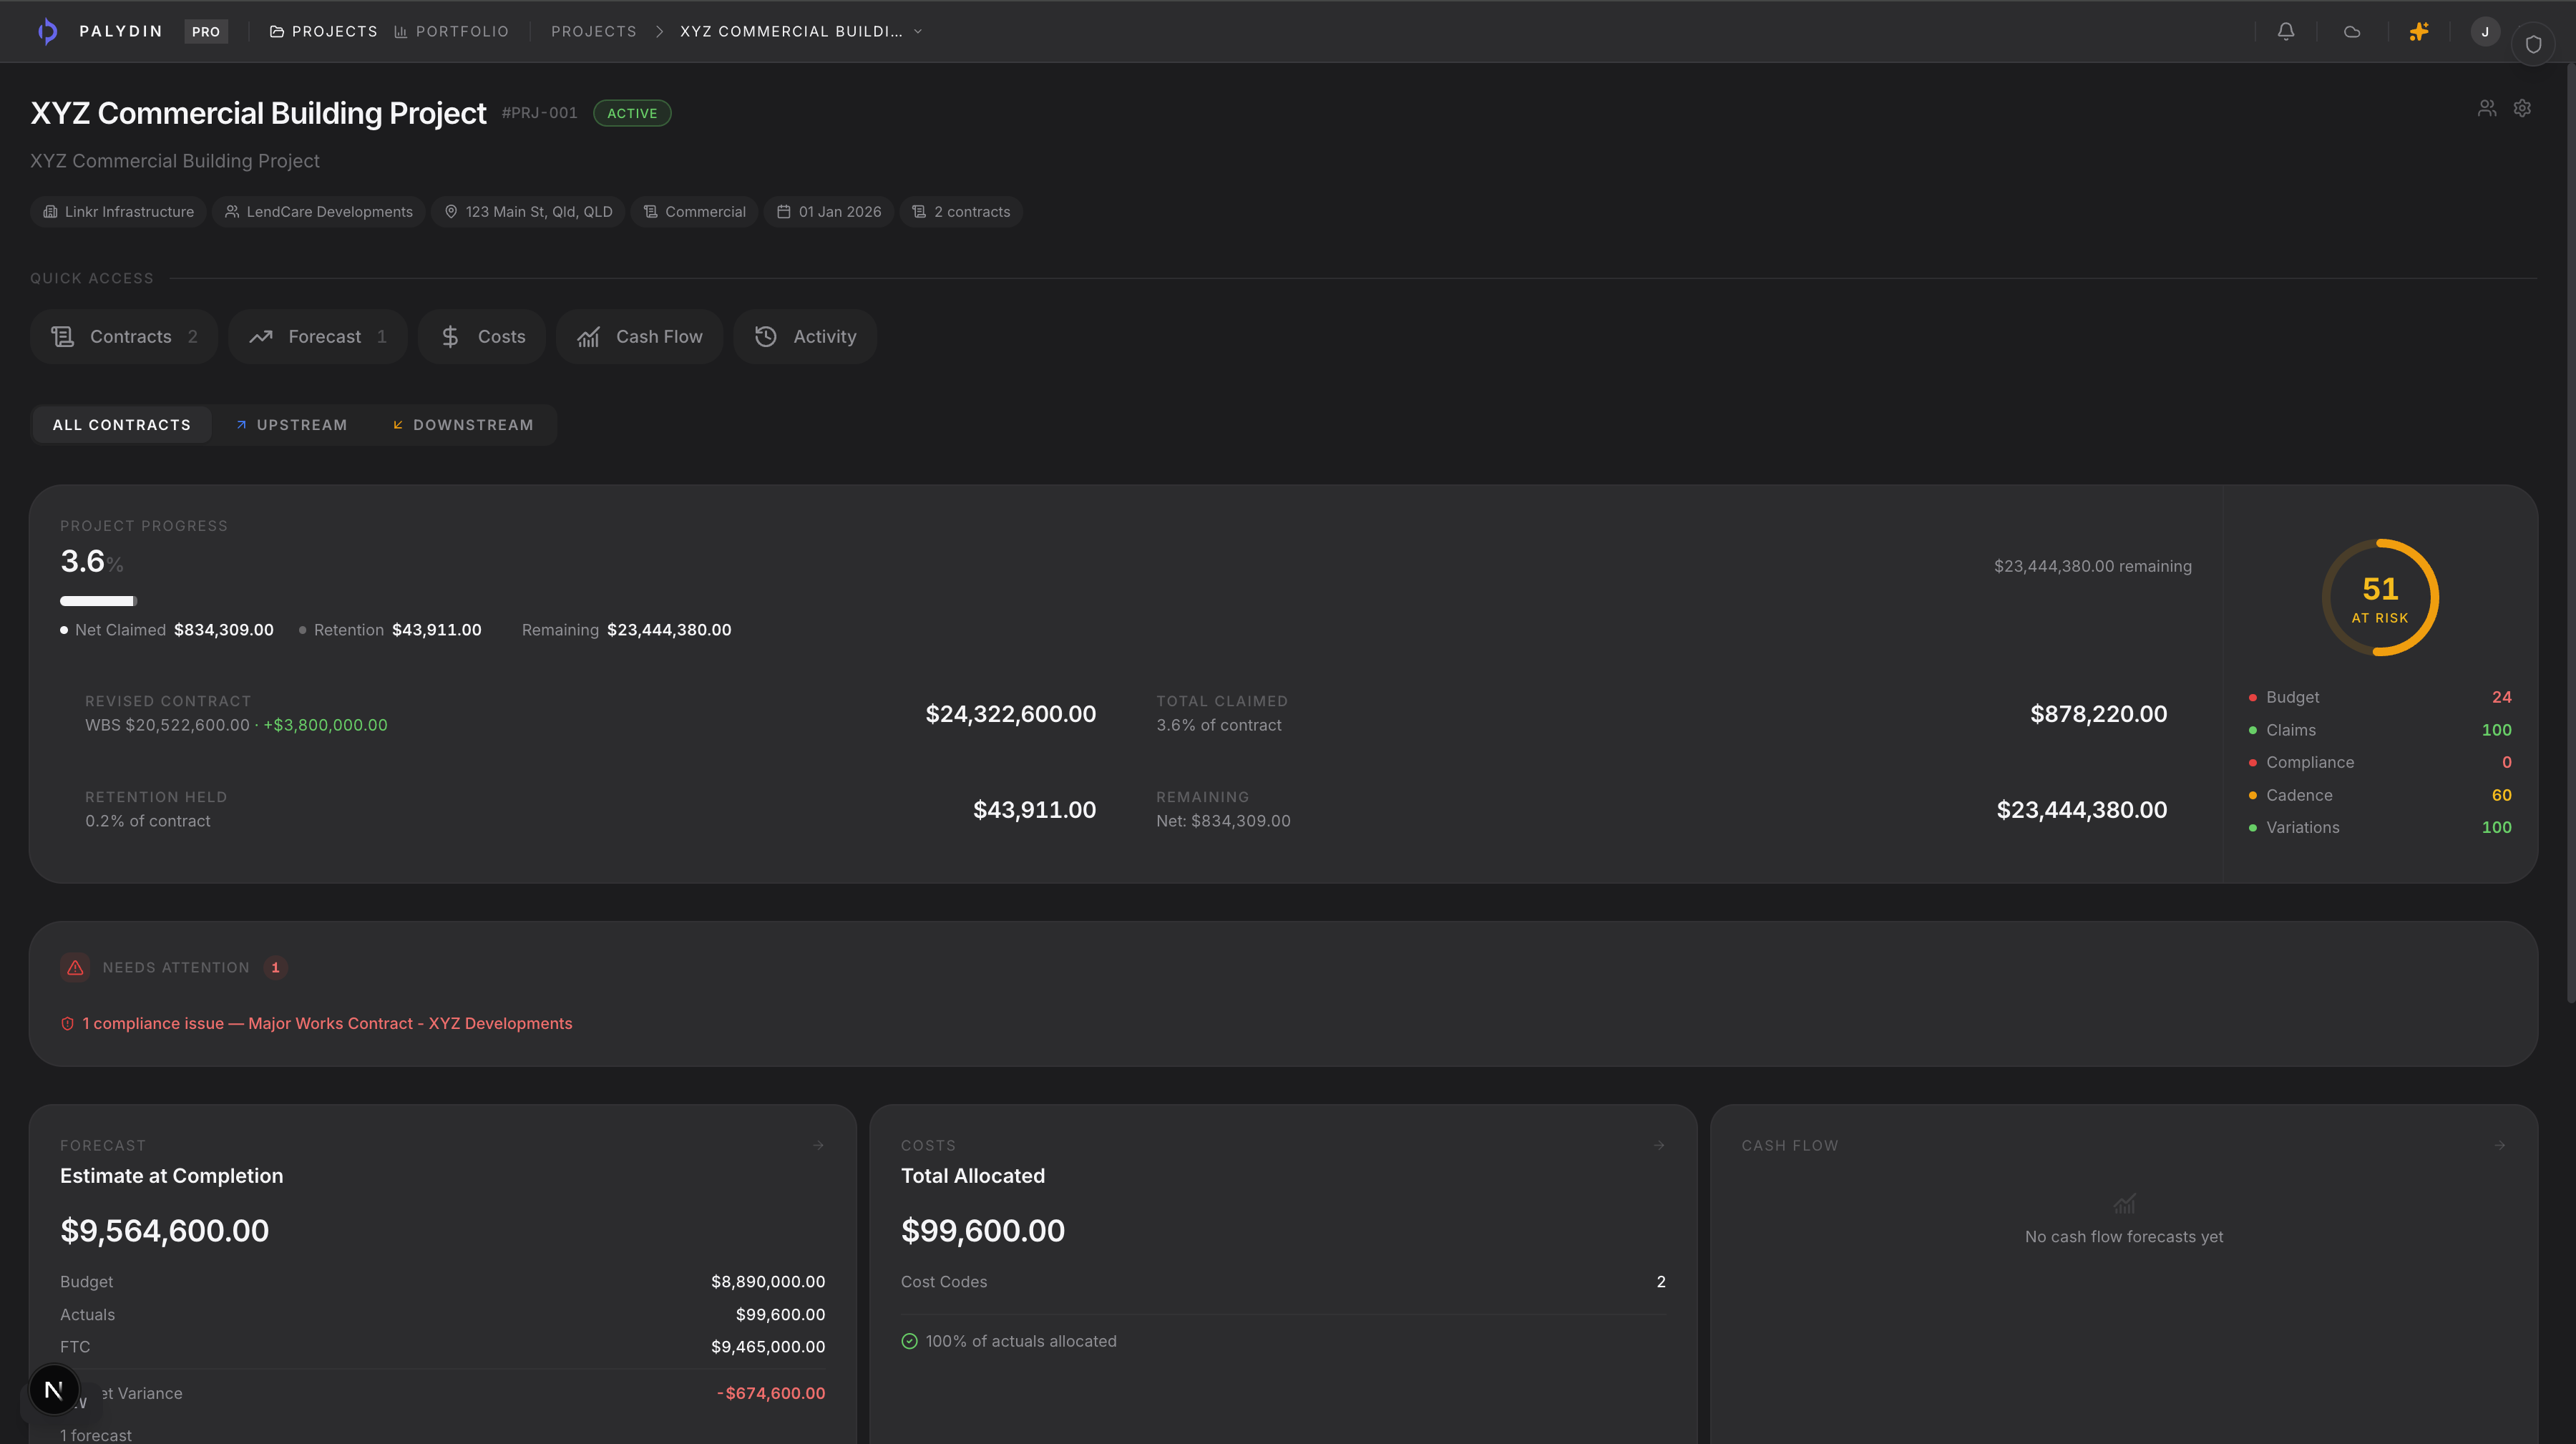Open the Portfolio navigation item
This screenshot has width=2576, height=1444.
[451, 31]
